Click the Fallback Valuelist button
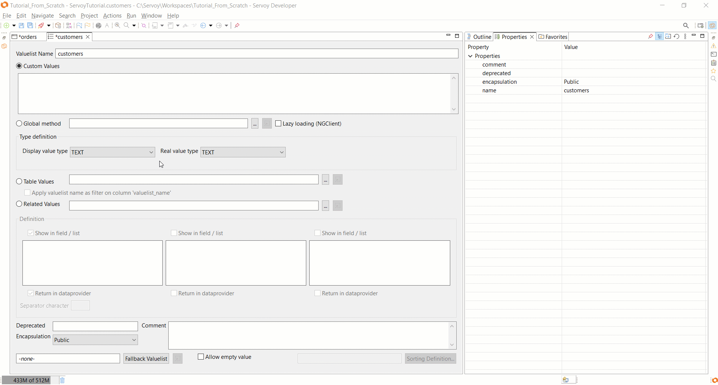 click(146, 359)
